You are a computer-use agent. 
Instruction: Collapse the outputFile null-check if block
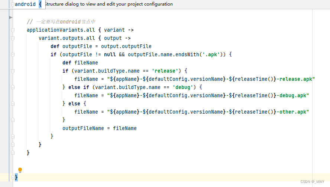pyautogui.click(x=13, y=54)
